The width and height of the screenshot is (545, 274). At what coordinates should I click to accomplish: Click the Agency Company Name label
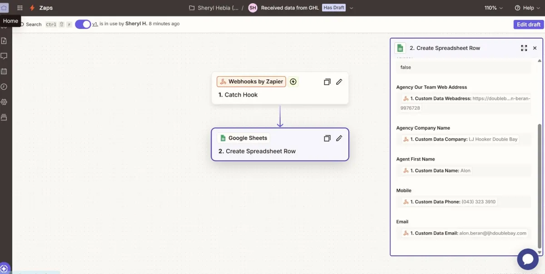click(x=423, y=128)
